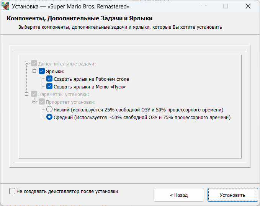This screenshot has width=260, height=206.
Task: Collapse the «Дополнительные задачи» tree node
Action: click(26, 64)
